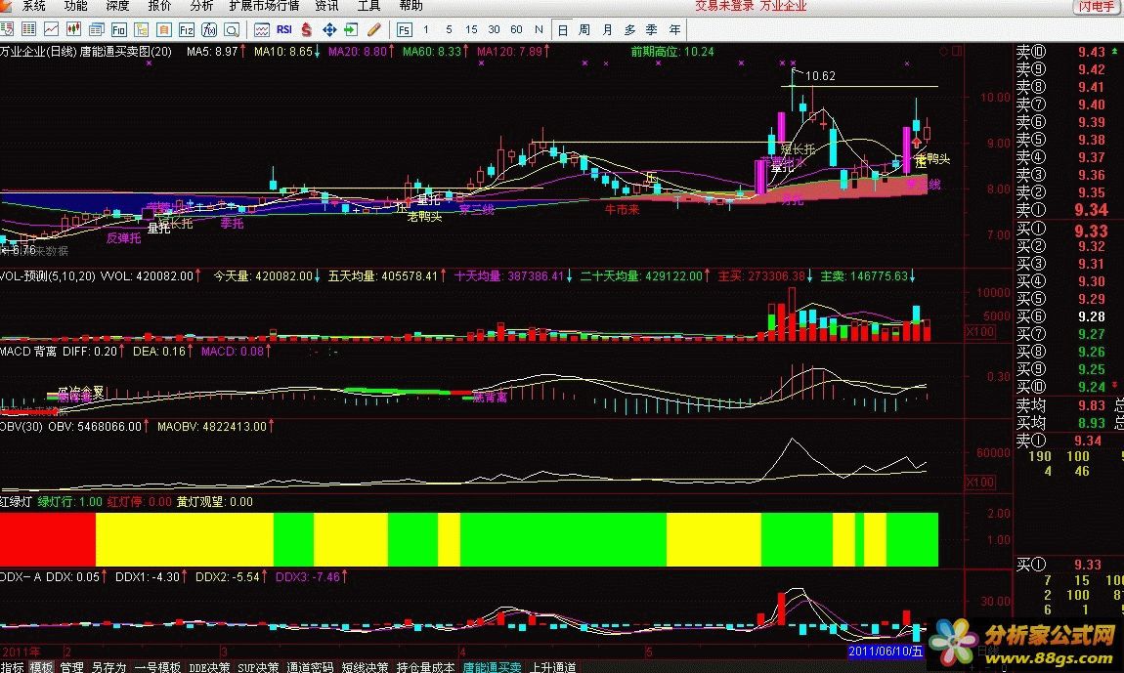Open the 深度 menu
This screenshot has height=673, width=1124.
[117, 6]
